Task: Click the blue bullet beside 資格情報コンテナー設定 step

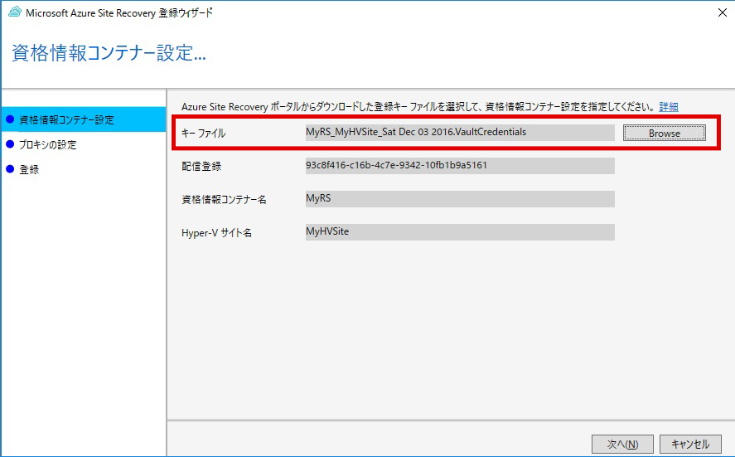Action: click(x=10, y=119)
